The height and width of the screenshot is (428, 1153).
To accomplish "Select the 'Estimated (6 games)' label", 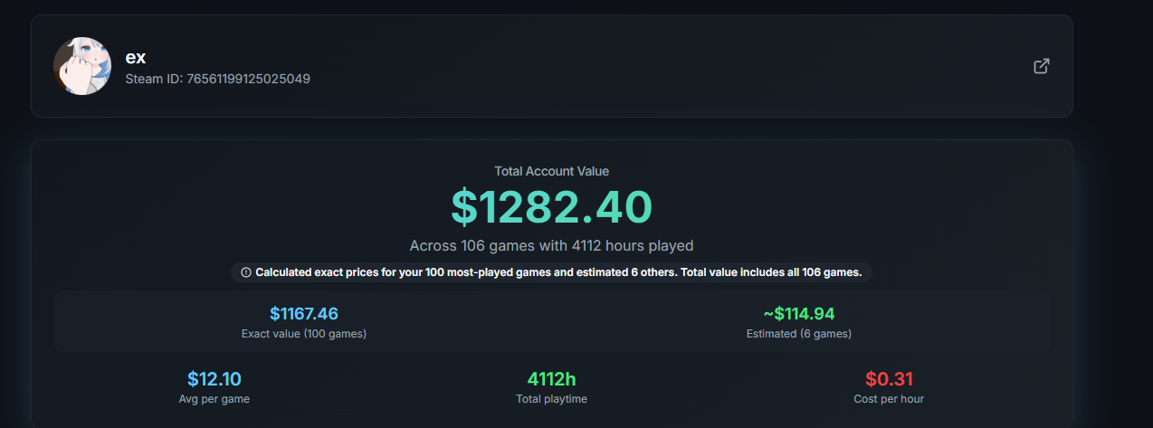I will tap(798, 334).
